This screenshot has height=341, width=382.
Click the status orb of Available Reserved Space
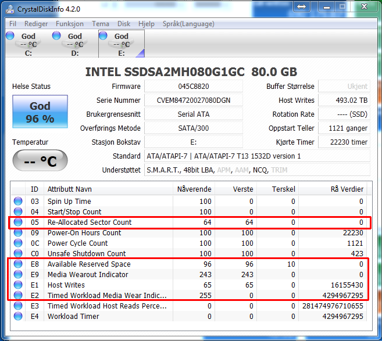click(x=18, y=264)
